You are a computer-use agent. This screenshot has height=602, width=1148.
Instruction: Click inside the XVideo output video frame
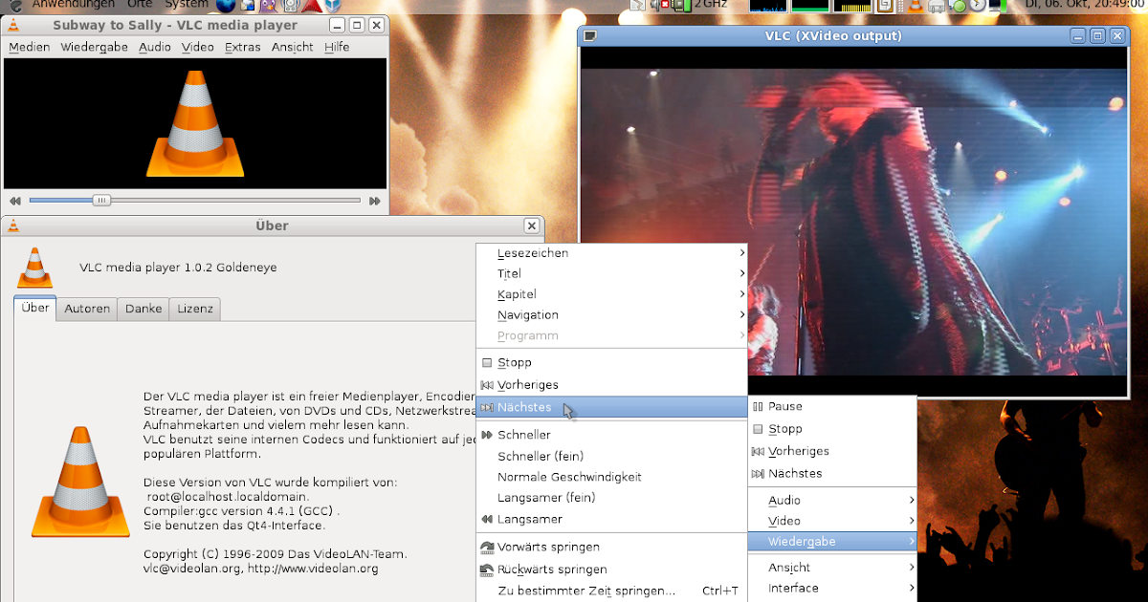click(x=854, y=222)
